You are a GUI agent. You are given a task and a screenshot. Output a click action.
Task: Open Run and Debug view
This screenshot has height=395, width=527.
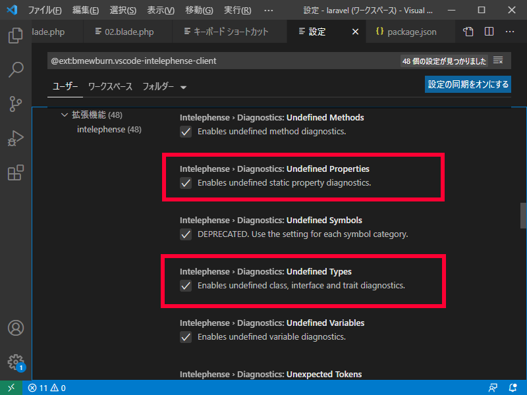point(15,138)
